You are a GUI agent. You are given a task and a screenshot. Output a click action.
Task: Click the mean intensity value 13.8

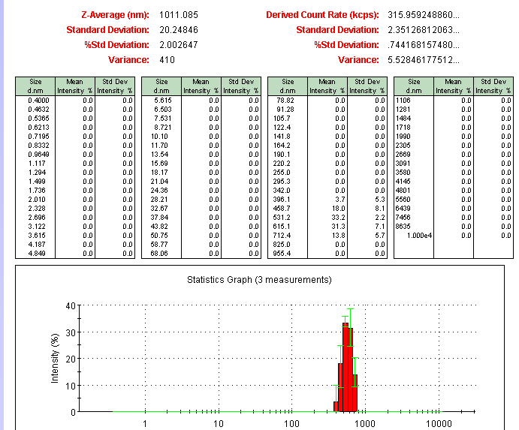pos(338,236)
